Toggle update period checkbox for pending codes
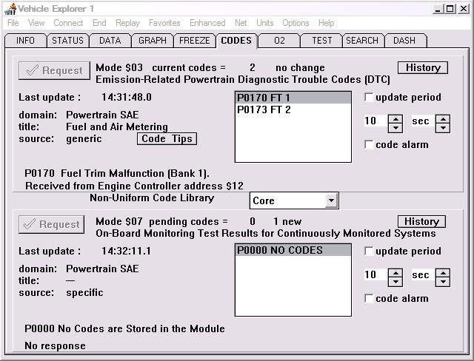Viewport: 474px width, 361px height. click(x=370, y=252)
